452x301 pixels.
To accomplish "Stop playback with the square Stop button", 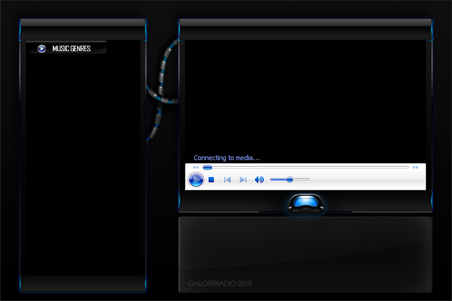I will [x=212, y=179].
